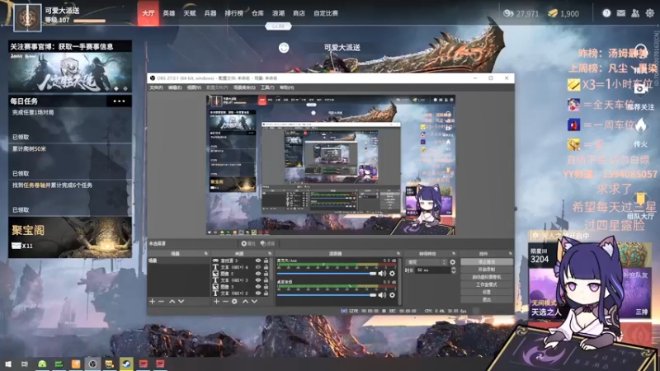
Task: Click the player avatar portrait
Action: tap(28, 17)
